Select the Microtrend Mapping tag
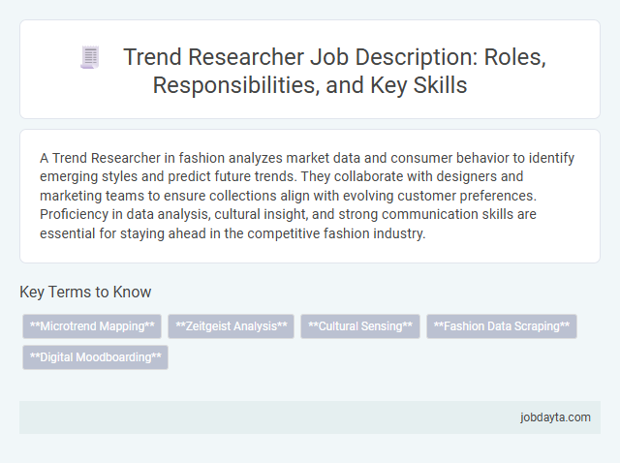The height and width of the screenshot is (463, 620). pos(92,326)
